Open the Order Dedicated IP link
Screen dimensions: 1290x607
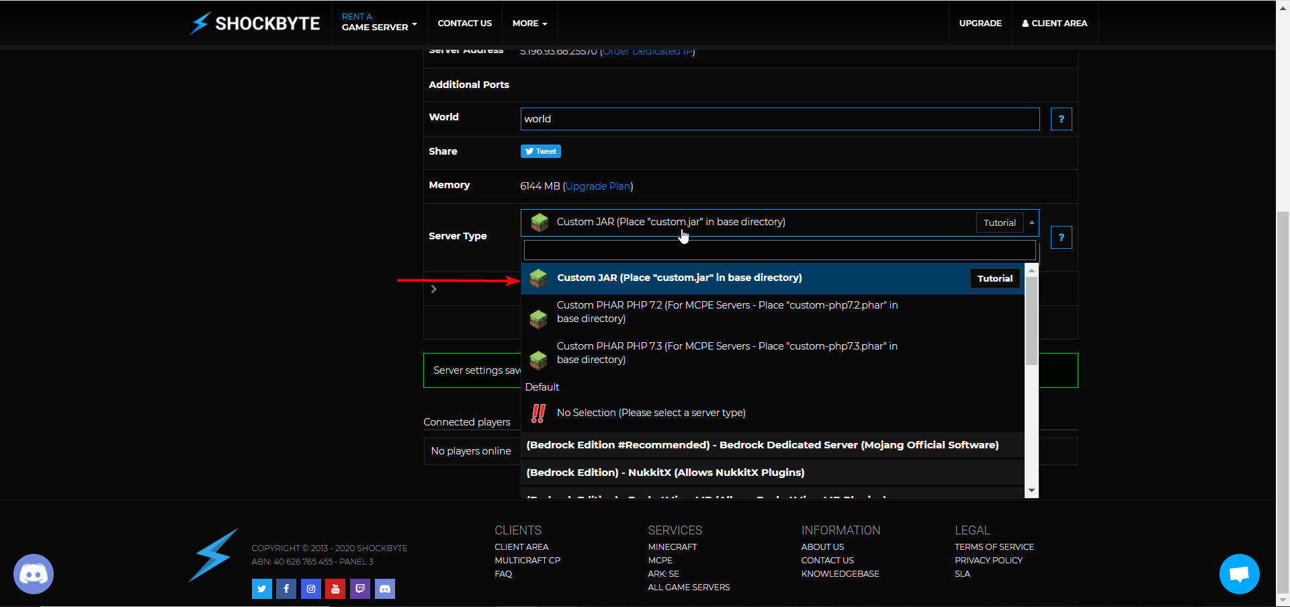(648, 52)
